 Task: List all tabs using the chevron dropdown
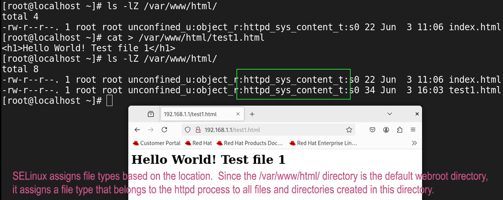pyautogui.click(x=390, y=114)
